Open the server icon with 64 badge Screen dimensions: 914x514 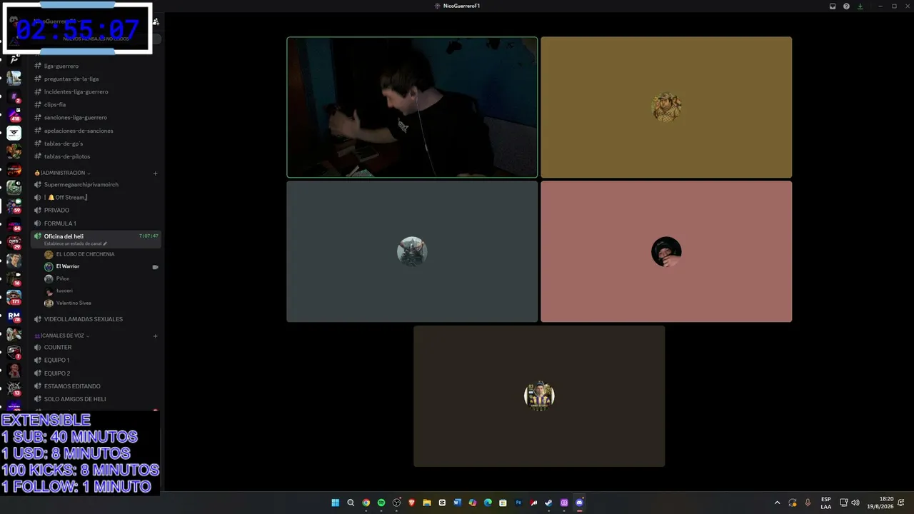(14, 224)
